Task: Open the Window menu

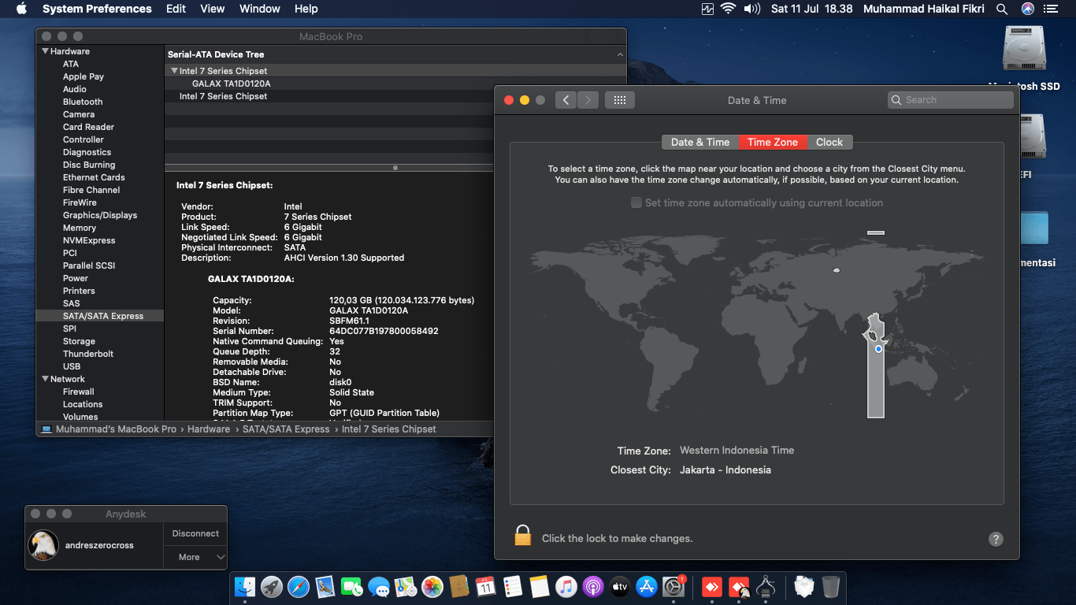Action: point(259,9)
